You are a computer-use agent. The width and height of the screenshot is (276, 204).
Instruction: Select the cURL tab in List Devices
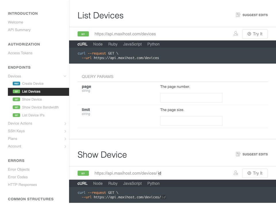[83, 44]
